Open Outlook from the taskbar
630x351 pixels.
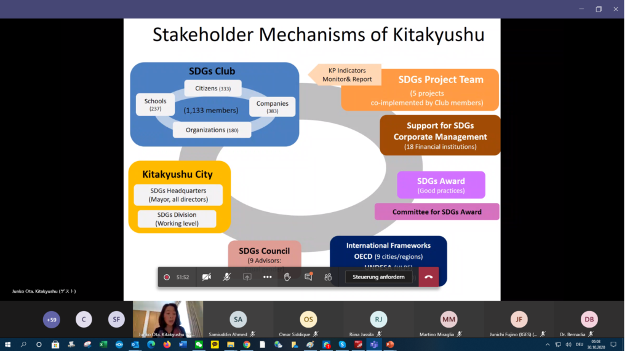135,345
